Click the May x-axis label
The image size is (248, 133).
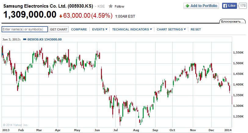pyautogui.click(x=77, y=130)
